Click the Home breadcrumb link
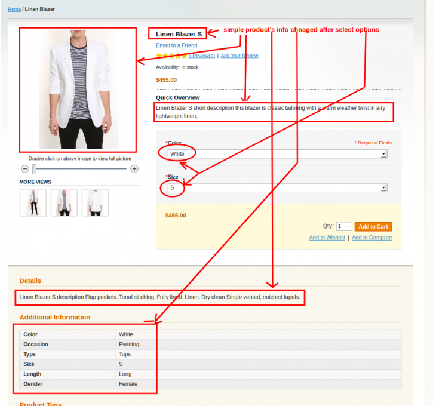This screenshot has width=433, height=406. click(x=14, y=9)
